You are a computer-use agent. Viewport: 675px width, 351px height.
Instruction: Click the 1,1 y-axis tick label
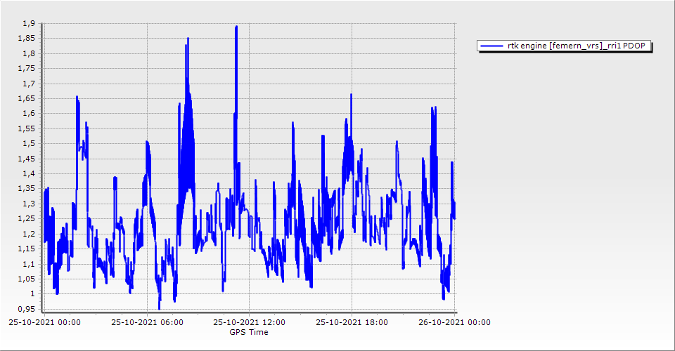point(28,264)
